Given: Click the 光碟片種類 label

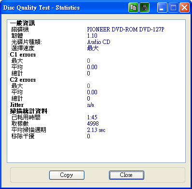Looking at the screenshot, I should (27, 42).
